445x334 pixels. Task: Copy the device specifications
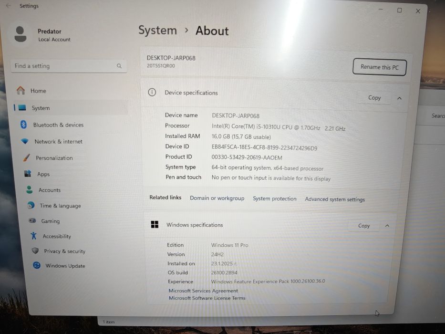(x=374, y=98)
